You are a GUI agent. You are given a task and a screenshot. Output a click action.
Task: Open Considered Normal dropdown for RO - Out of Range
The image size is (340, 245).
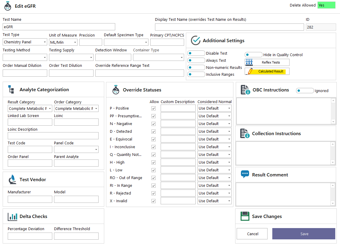pos(214,178)
